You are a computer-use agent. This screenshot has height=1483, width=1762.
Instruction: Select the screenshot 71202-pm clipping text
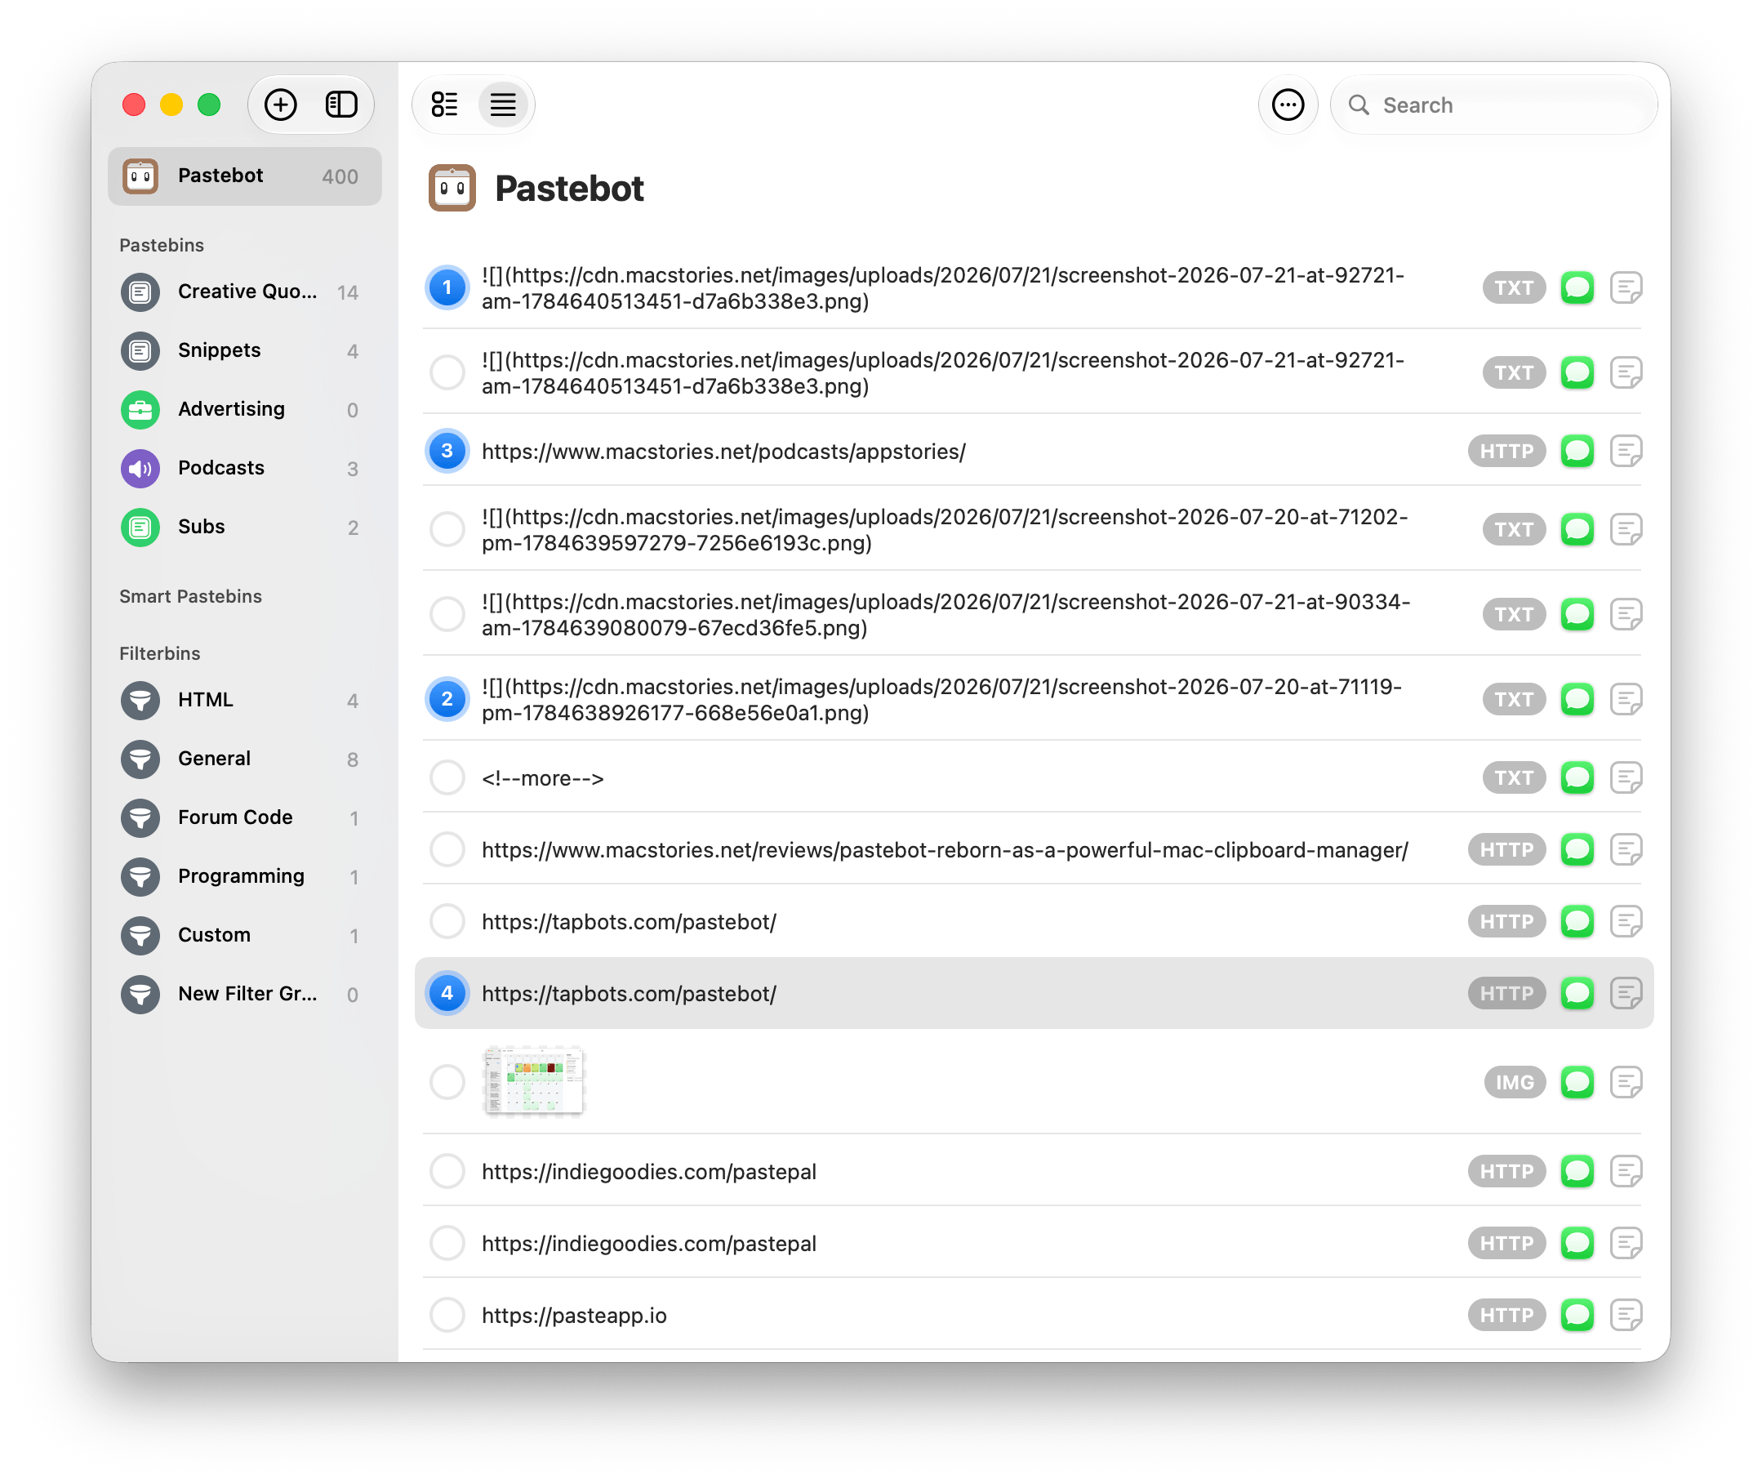pos(944,530)
